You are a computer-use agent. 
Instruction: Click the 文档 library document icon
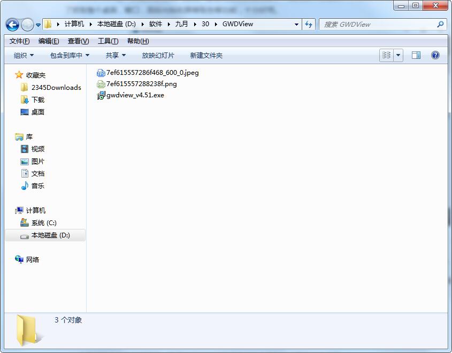[25, 173]
